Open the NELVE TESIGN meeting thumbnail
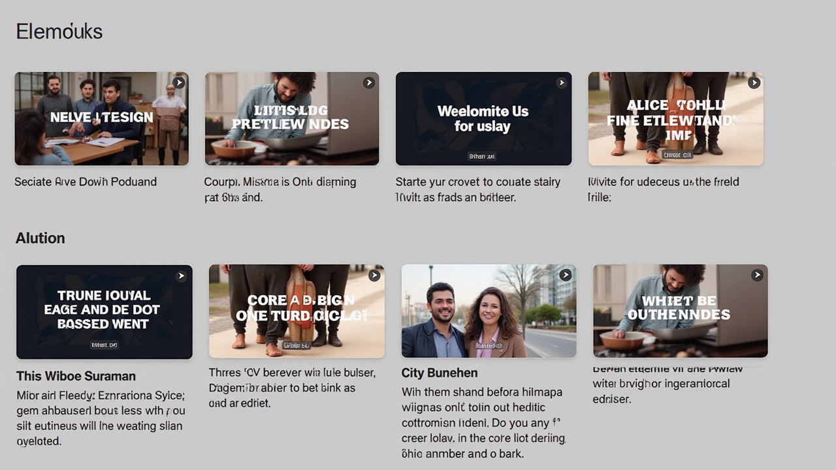This screenshot has width=836, height=470. (101, 118)
